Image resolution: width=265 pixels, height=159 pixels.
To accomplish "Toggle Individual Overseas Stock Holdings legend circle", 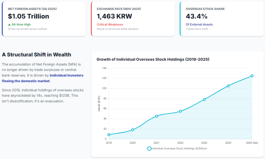I will (x=149, y=149).
